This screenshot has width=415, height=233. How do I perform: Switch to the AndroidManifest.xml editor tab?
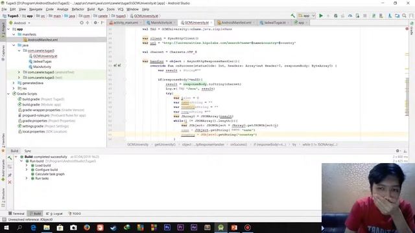pos(236,23)
